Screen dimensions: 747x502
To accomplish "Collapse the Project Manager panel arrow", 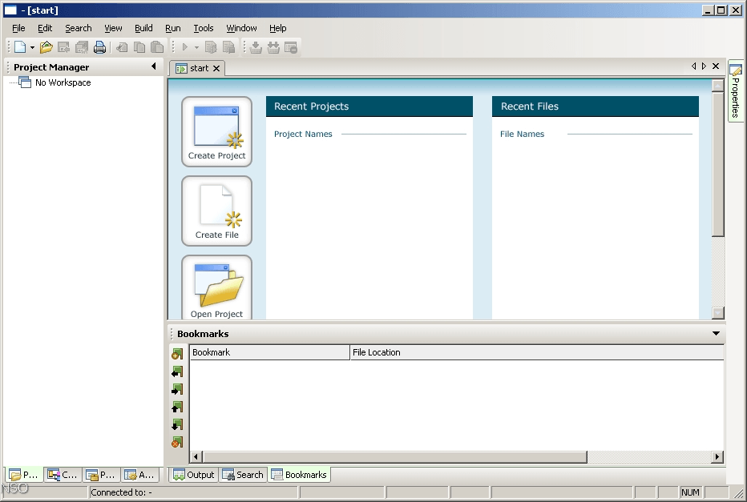I will coord(153,66).
